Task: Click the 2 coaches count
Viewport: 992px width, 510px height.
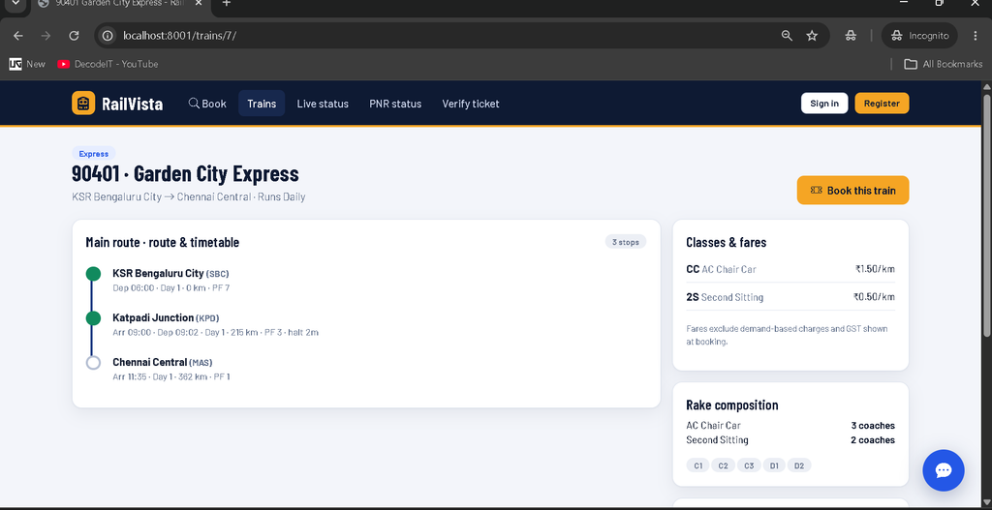Action: click(x=873, y=440)
